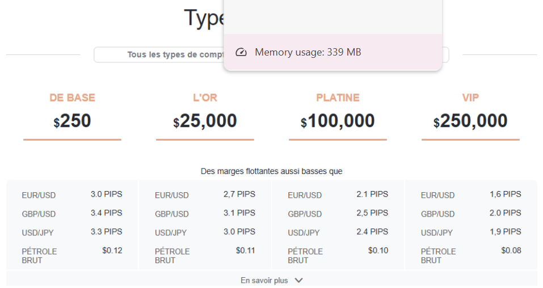Select the PLATINE account heading
Screen dimensions: 543x288
pyautogui.click(x=338, y=98)
